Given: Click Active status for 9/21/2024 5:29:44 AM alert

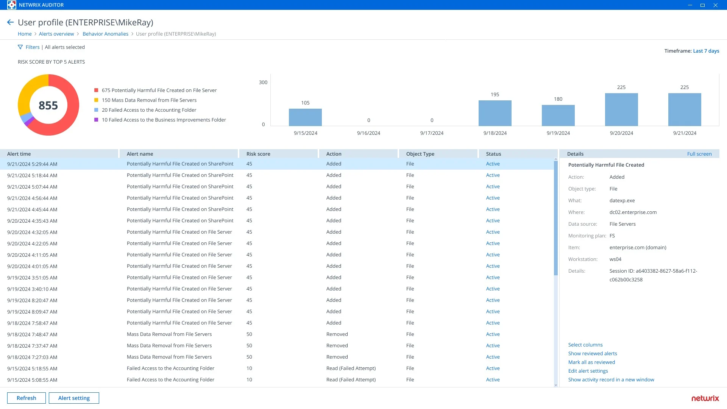Looking at the screenshot, I should click(x=493, y=164).
